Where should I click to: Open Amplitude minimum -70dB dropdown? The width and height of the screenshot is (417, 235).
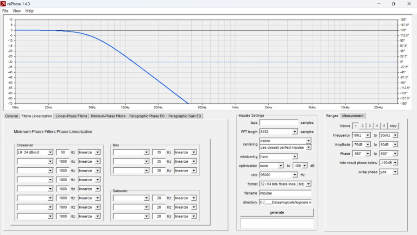pyautogui.click(x=361, y=145)
